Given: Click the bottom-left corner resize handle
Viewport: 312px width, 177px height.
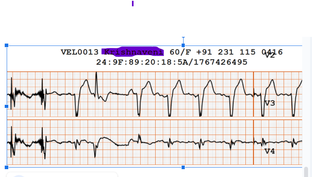Looking at the screenshot, I should (x=6, y=167).
